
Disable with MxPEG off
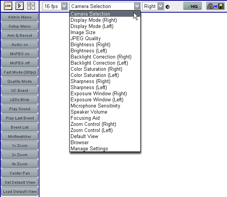coord(20,63)
